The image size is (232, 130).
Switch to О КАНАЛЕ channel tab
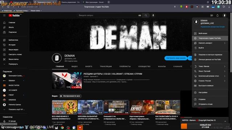(x=178, y=66)
